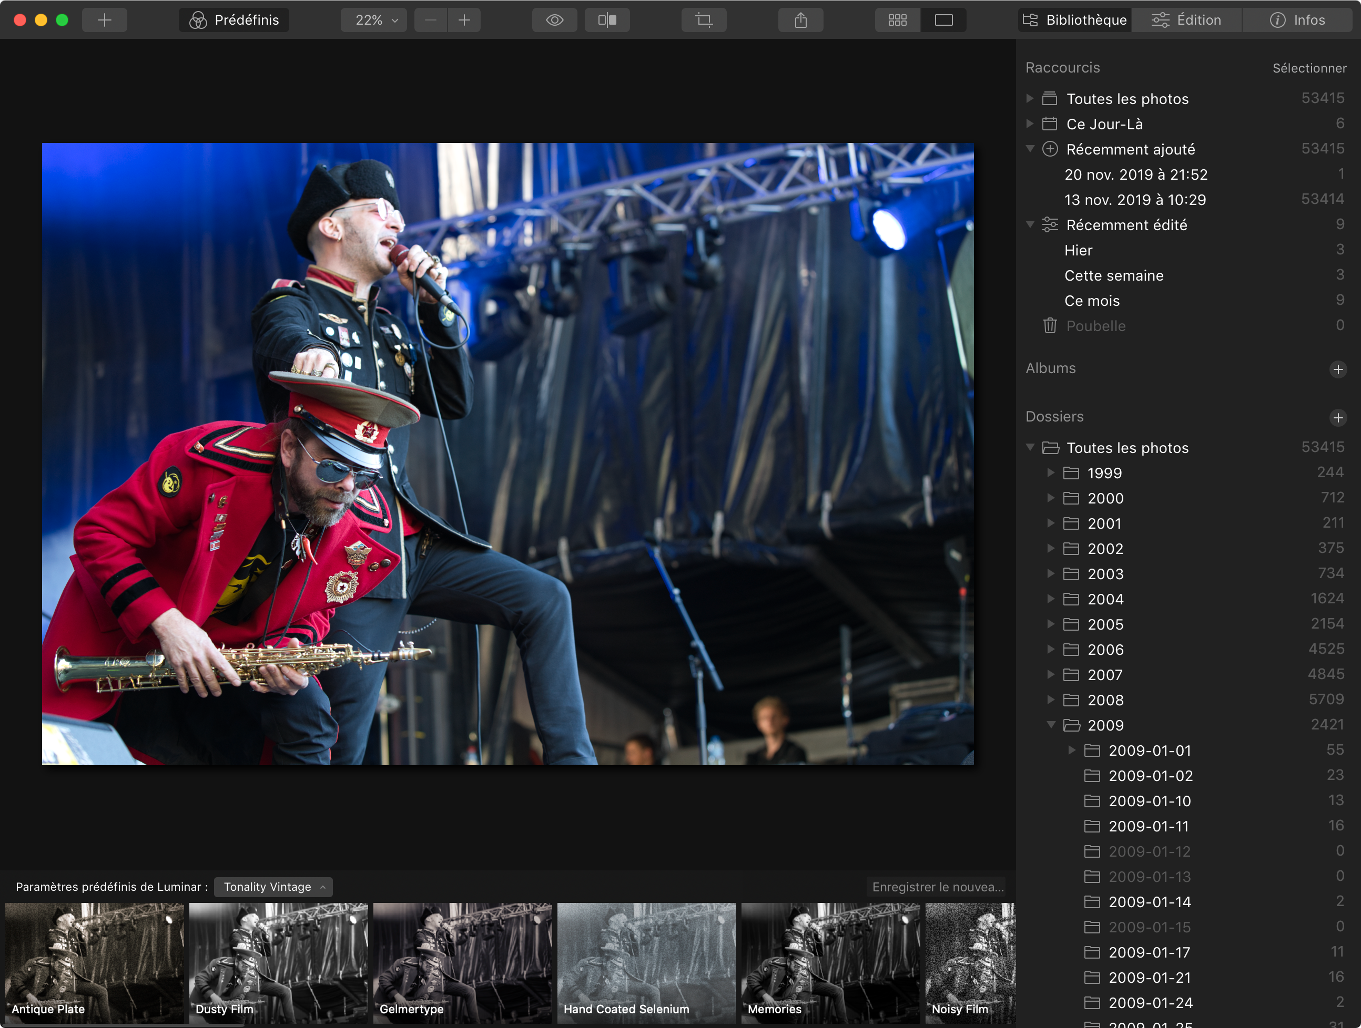Click the Récemment édité sliders icon
1361x1028 pixels.
1050,224
